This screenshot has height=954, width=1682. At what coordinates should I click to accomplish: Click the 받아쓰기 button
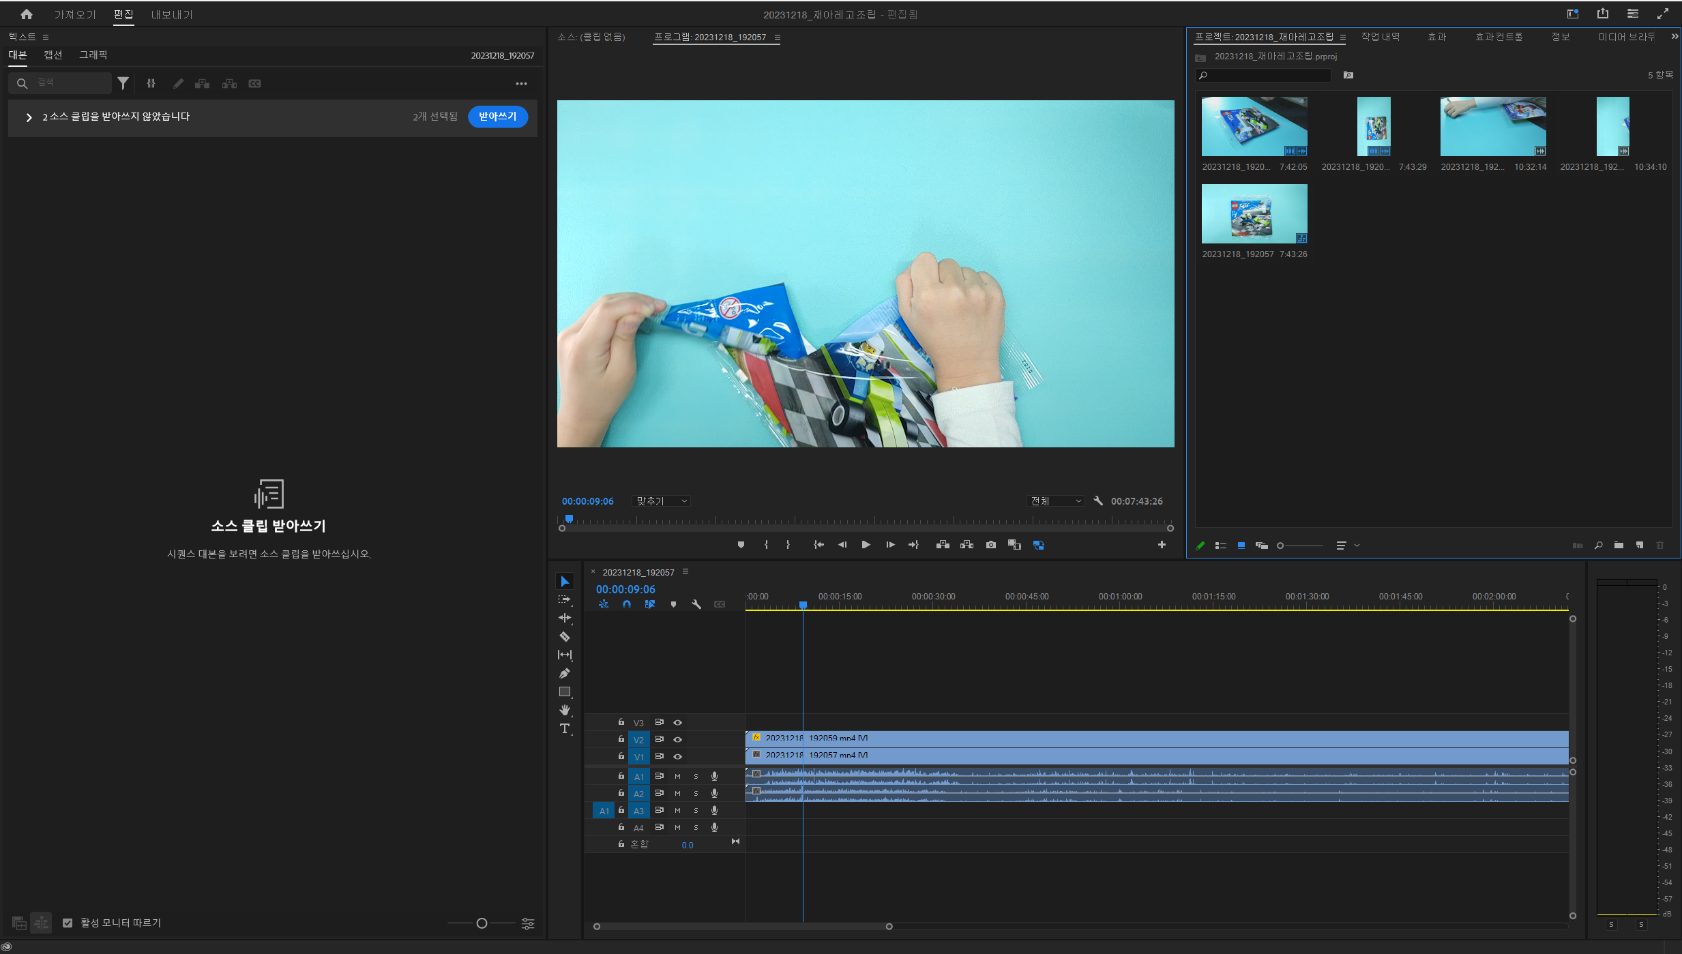(497, 117)
